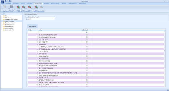
Task: Click the scroll up arrow of the values grid
Action: point(164,32)
